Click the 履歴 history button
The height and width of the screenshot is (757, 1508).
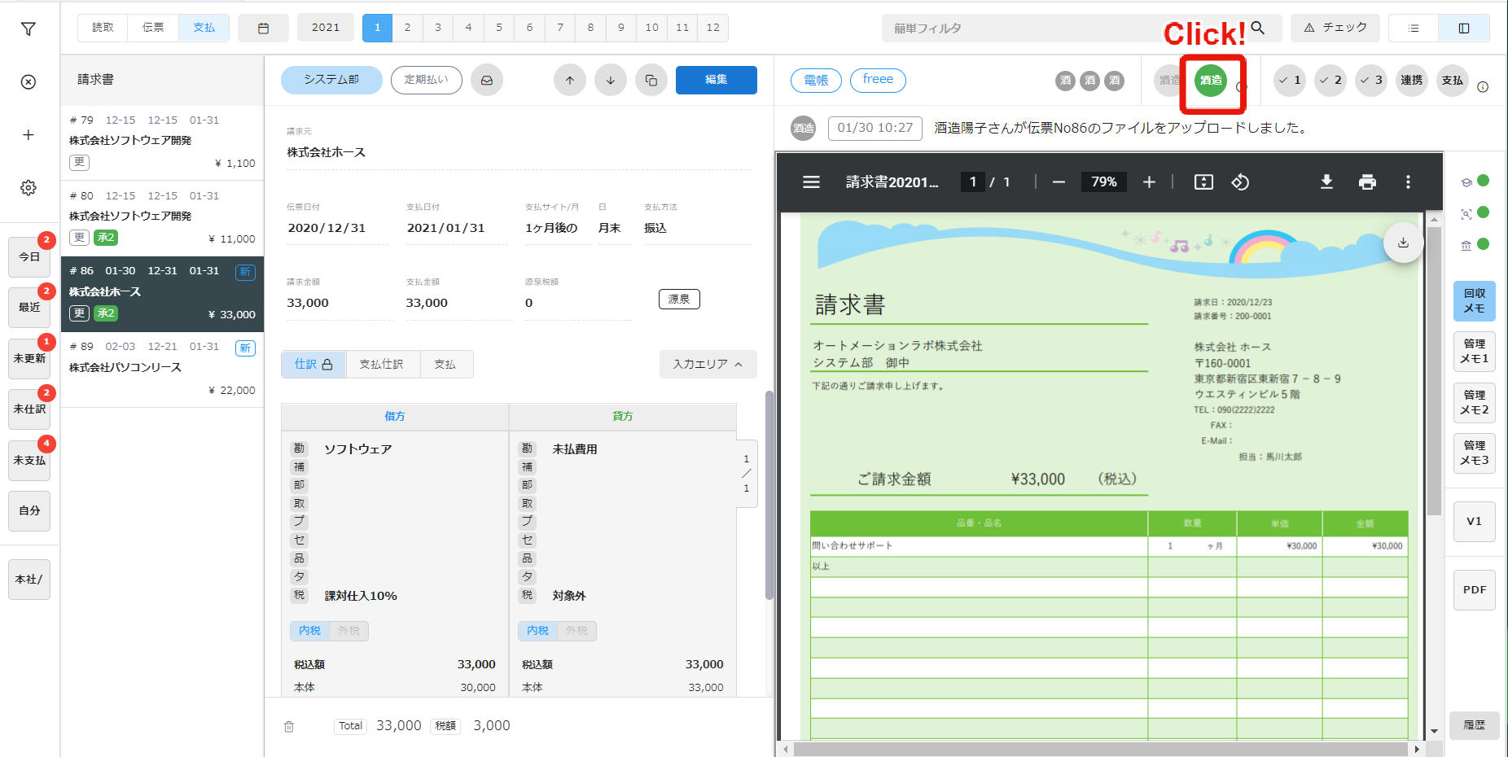[1475, 725]
